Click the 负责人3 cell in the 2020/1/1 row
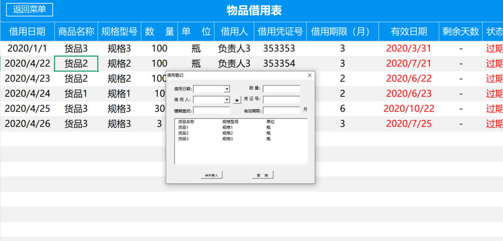The height and width of the screenshot is (241, 503). (234, 49)
